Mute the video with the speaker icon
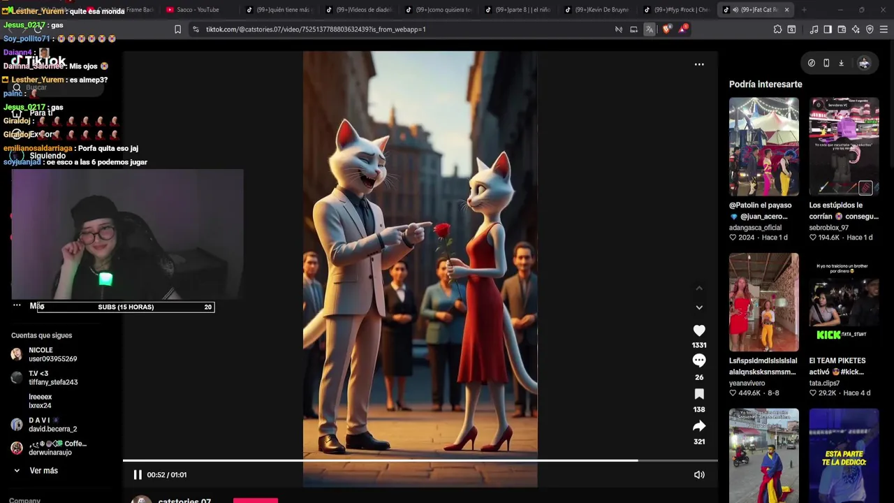Image resolution: width=894 pixels, height=503 pixels. (x=699, y=475)
